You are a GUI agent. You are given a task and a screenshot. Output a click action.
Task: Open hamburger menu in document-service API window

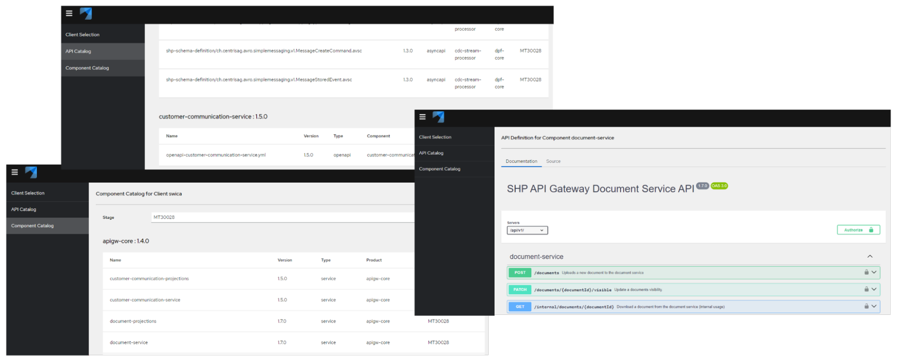[422, 117]
